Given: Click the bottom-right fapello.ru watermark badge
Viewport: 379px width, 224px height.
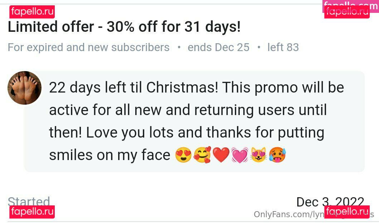Looking at the screenshot, I should (347, 212).
